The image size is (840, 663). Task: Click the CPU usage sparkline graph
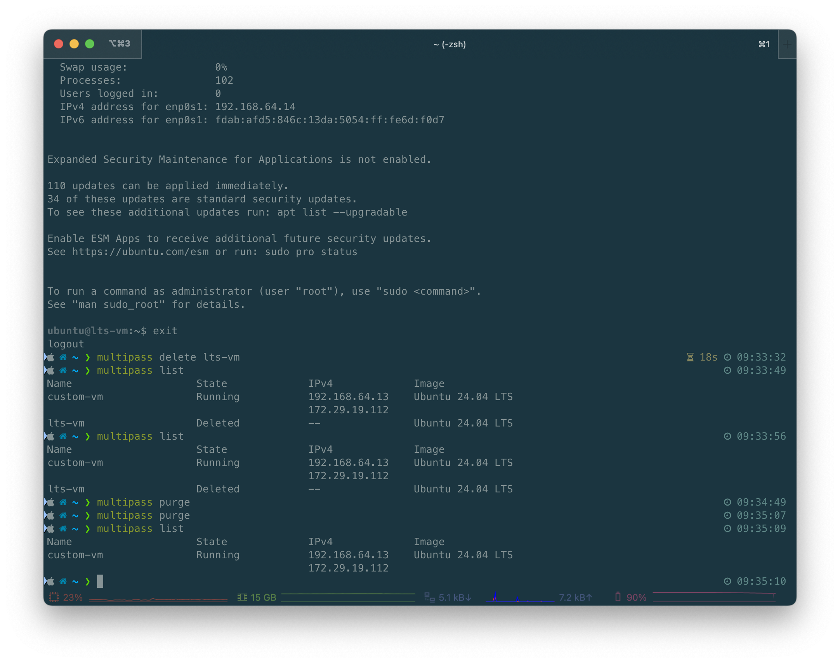(x=158, y=599)
